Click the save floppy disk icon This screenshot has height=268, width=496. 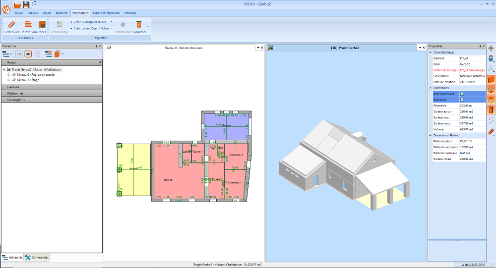[x=27, y=4]
